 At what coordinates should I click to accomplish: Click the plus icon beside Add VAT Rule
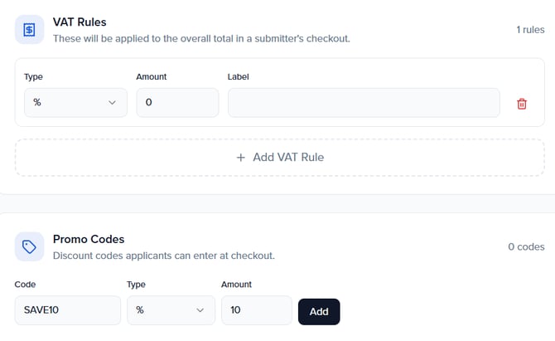pyautogui.click(x=240, y=158)
